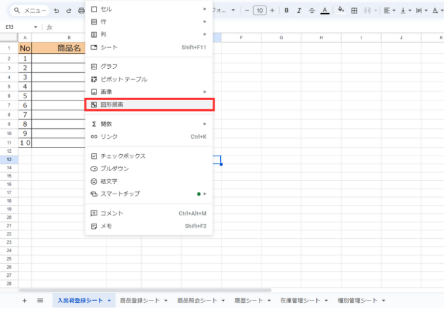Open the all sheets list icon
Screen dimensions: 444x333
[40, 301]
